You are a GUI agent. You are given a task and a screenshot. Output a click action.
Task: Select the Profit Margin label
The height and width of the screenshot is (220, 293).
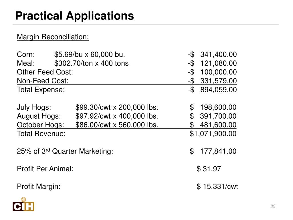coord(39,186)
